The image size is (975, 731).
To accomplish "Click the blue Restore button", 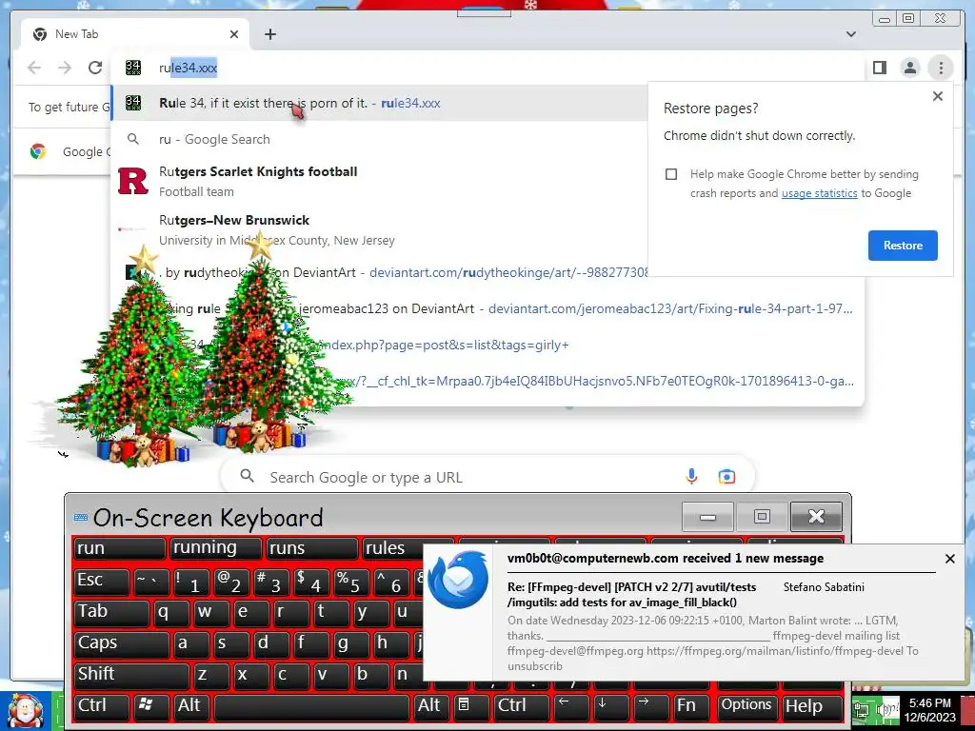I will pyautogui.click(x=903, y=245).
